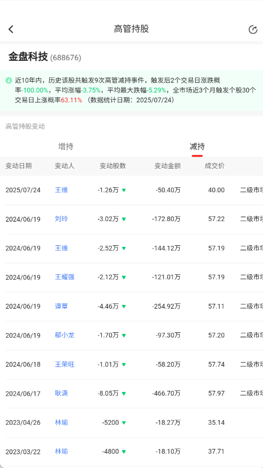The width and height of the screenshot is (263, 468).
Task: Click the amount -254.92万
Action: (166, 307)
